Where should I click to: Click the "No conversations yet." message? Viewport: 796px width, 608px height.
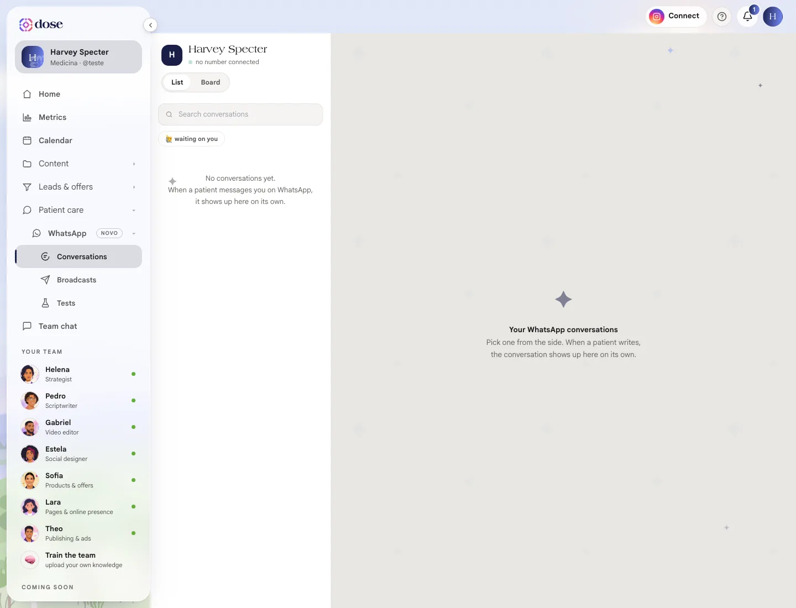pyautogui.click(x=240, y=179)
